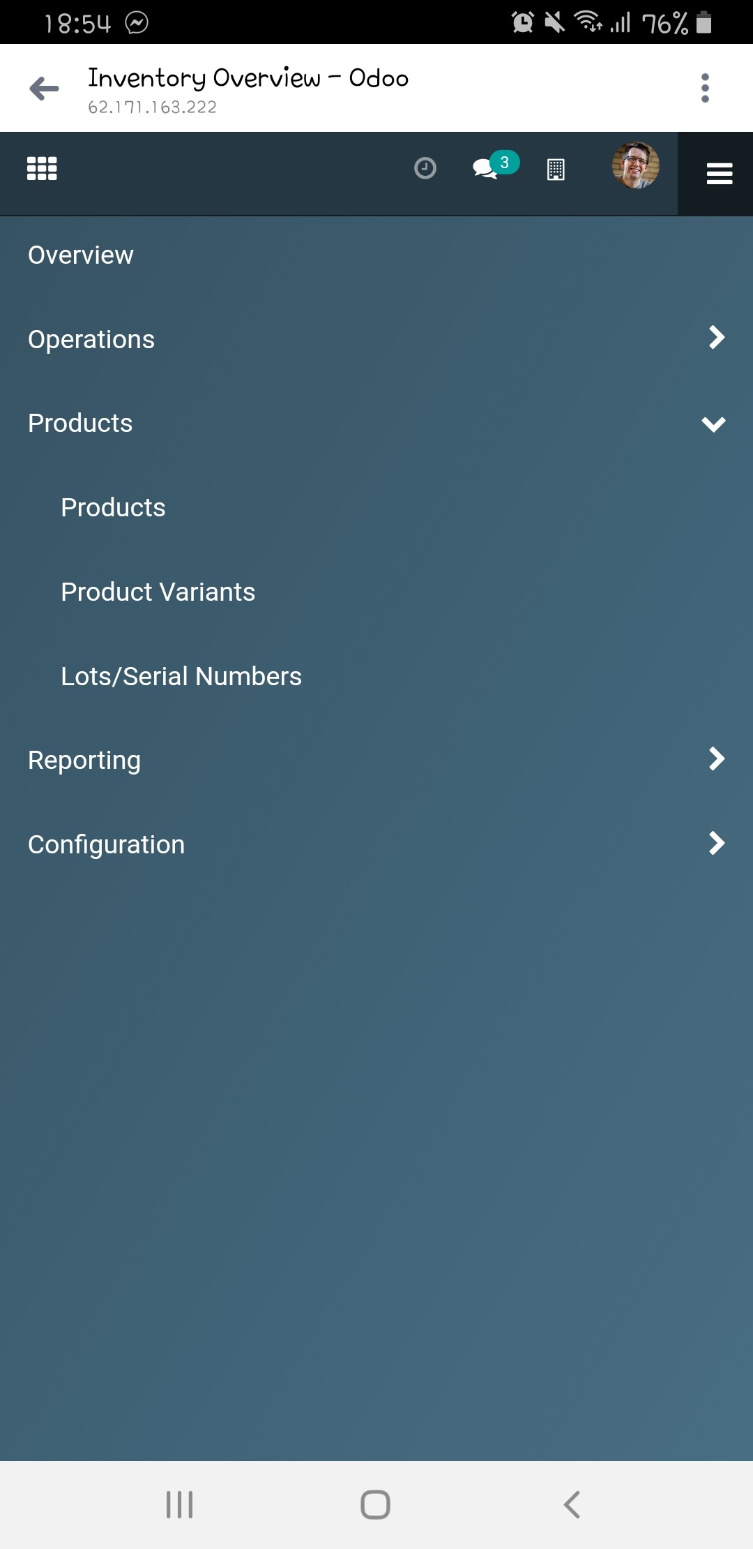
Task: Collapse the Products section chevron
Action: point(714,424)
